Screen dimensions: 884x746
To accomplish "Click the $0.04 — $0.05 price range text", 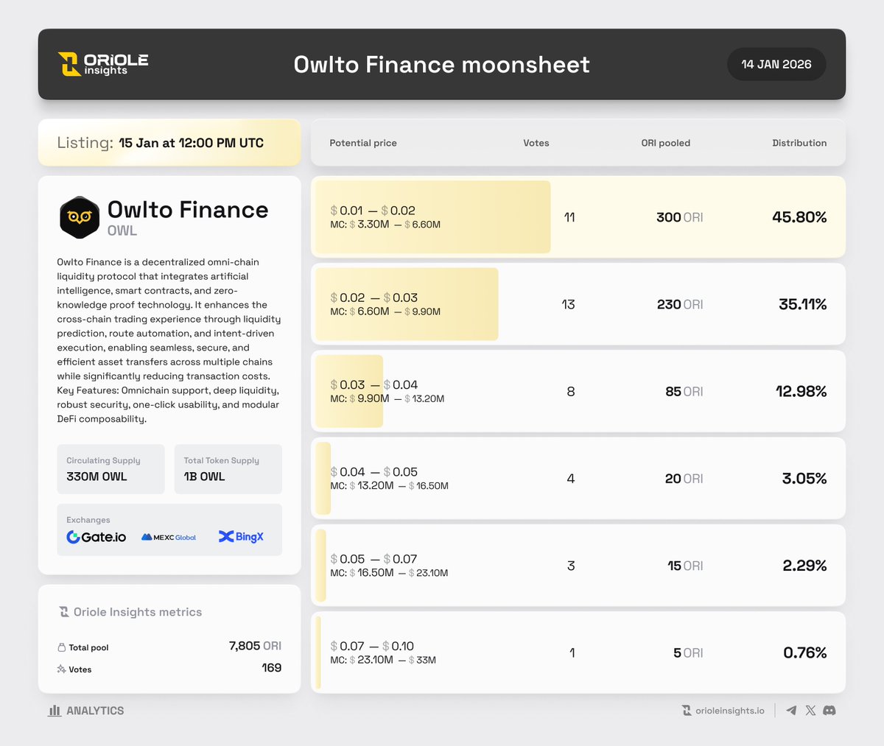I will 374,472.
